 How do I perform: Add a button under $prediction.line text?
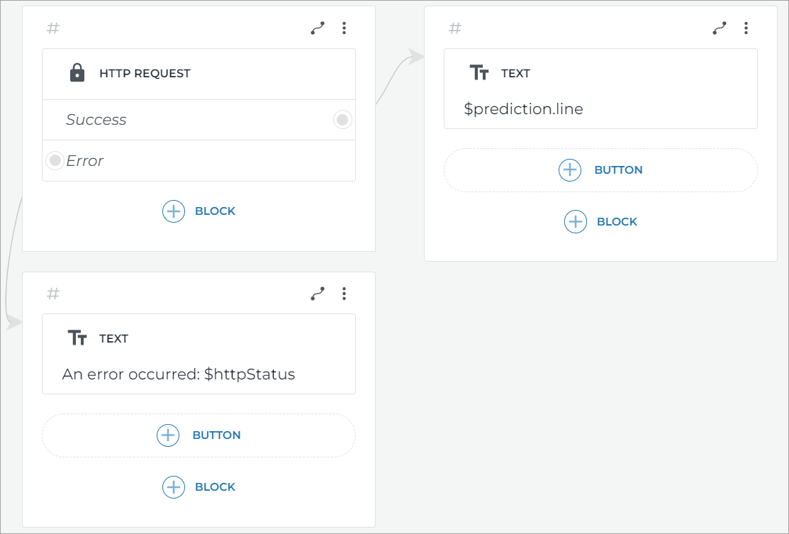(600, 170)
